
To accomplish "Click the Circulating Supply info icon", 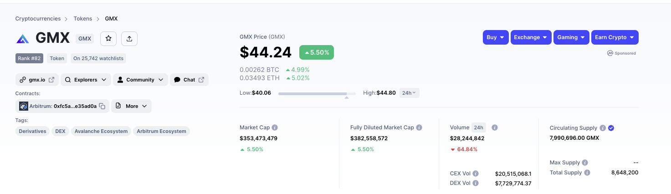I will click(603, 128).
